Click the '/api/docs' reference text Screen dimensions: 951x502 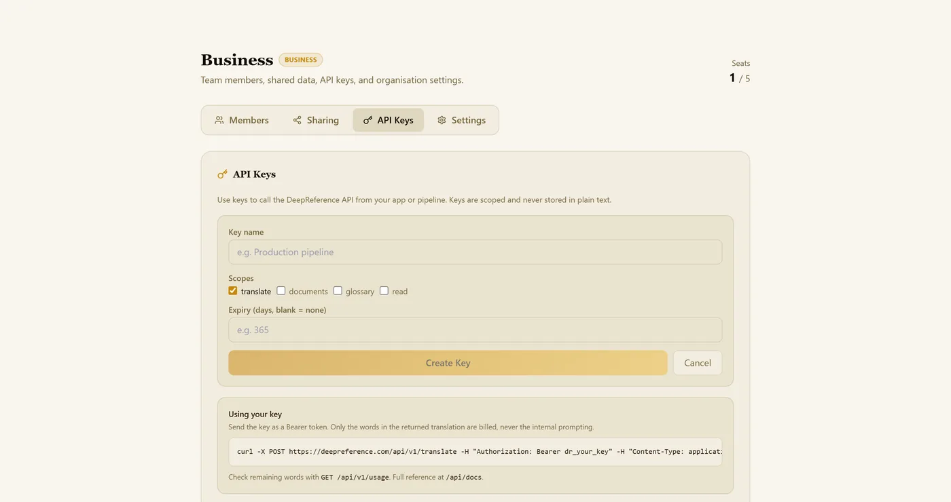click(x=464, y=477)
